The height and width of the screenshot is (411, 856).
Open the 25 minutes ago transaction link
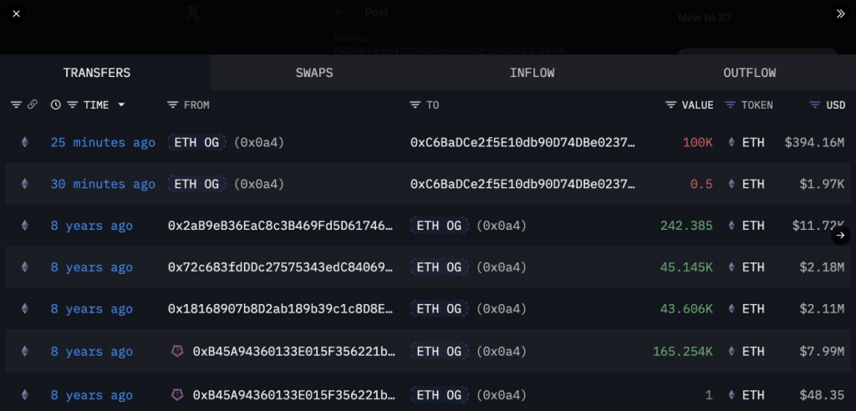click(x=103, y=143)
